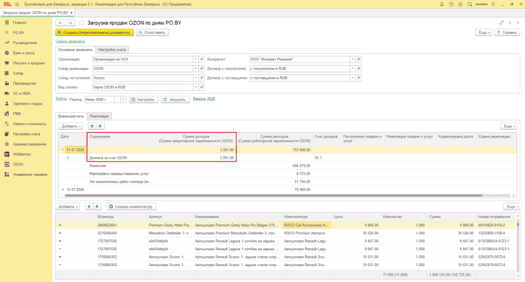Expand Доплата за счет OZON row
The image size is (525, 282).
click(x=68, y=158)
